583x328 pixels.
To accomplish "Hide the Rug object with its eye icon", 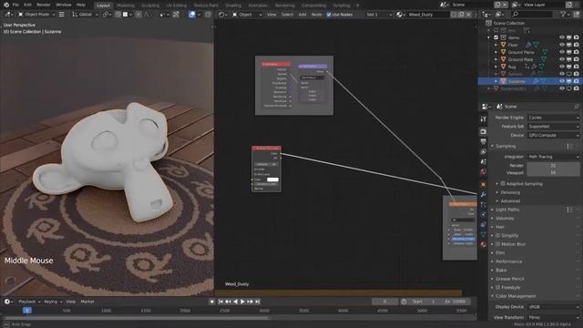I will tap(562, 67).
